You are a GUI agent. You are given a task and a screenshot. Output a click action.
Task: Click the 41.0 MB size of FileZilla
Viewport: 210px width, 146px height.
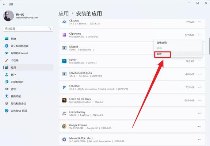tap(190, 74)
